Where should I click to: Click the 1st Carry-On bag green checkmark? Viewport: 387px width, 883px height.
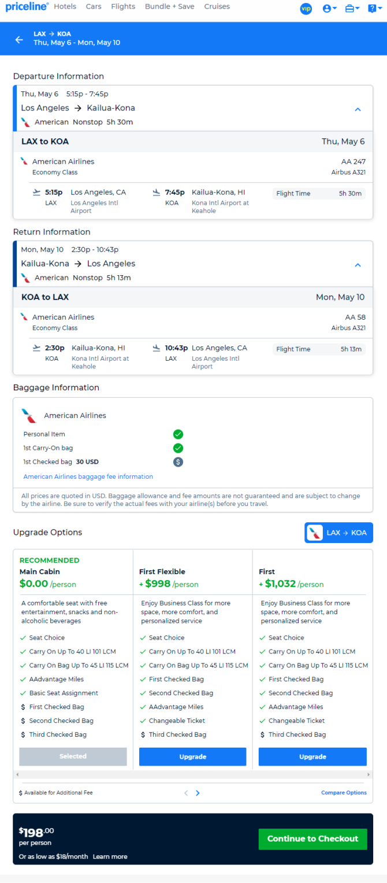point(178,448)
